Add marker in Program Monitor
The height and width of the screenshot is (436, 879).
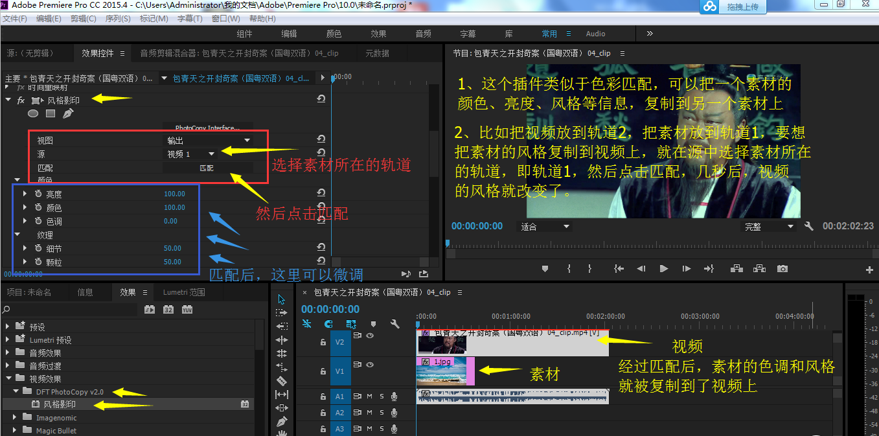545,269
